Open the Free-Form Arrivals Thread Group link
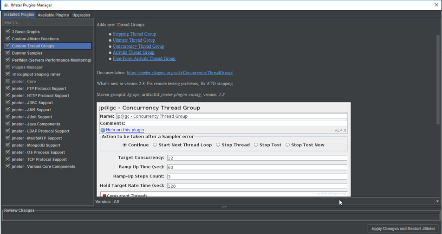This screenshot has width=442, height=234. click(x=144, y=59)
